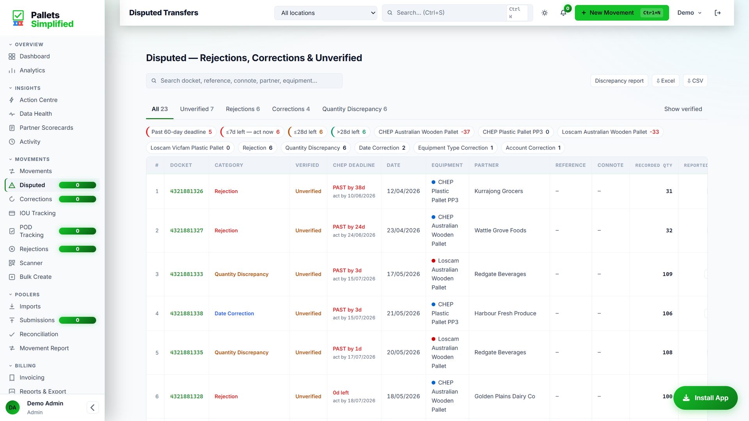749x421 pixels.
Task: Toggle Loscam Vicfam Plastic Pallet chip
Action: pyautogui.click(x=190, y=148)
